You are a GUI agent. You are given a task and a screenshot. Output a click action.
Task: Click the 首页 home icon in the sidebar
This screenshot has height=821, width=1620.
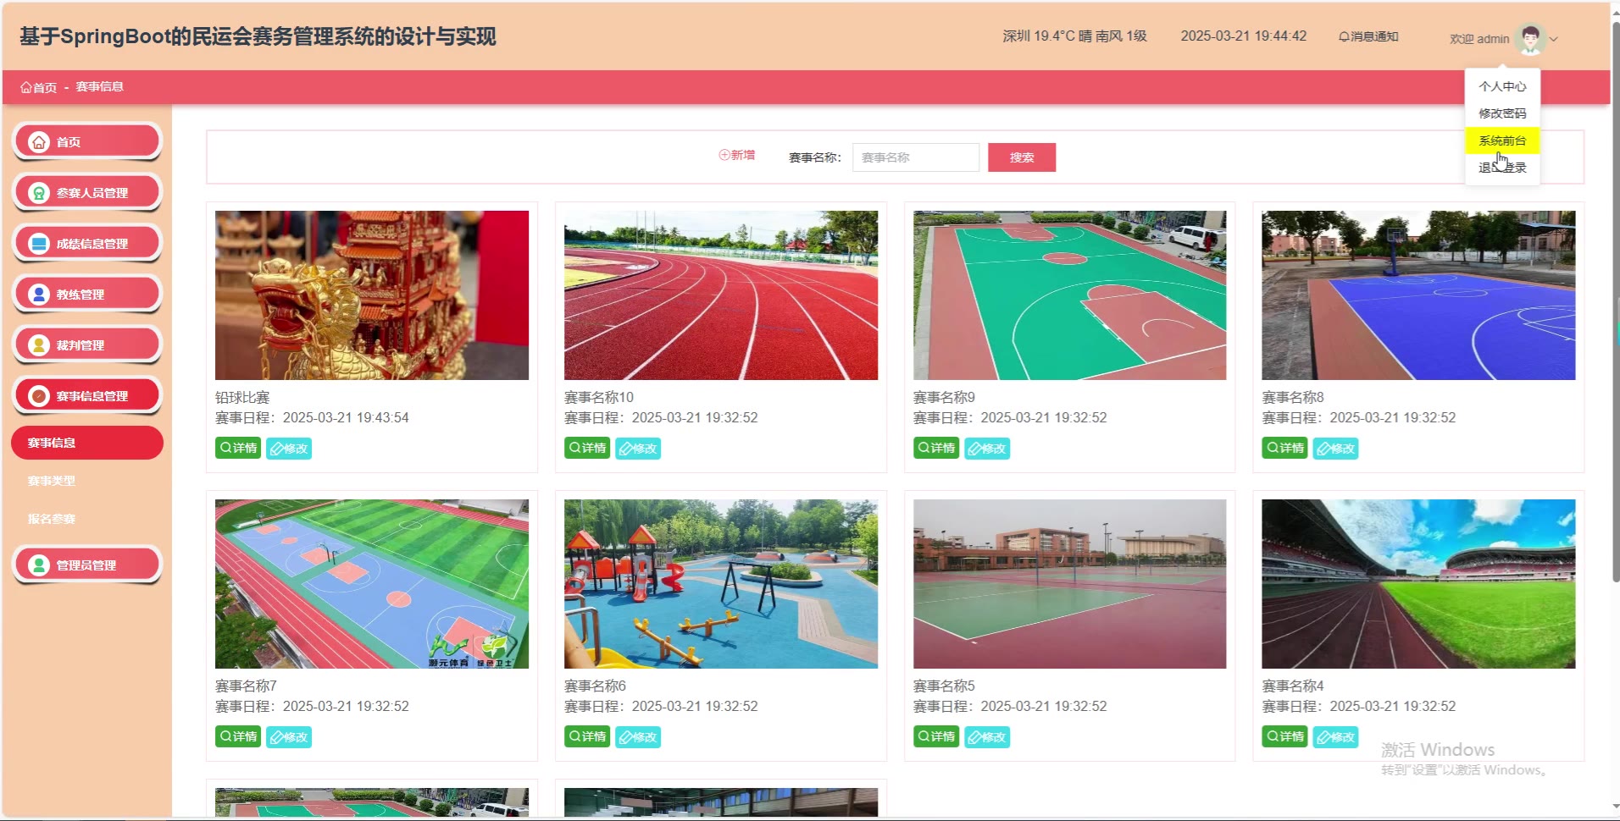tap(39, 142)
